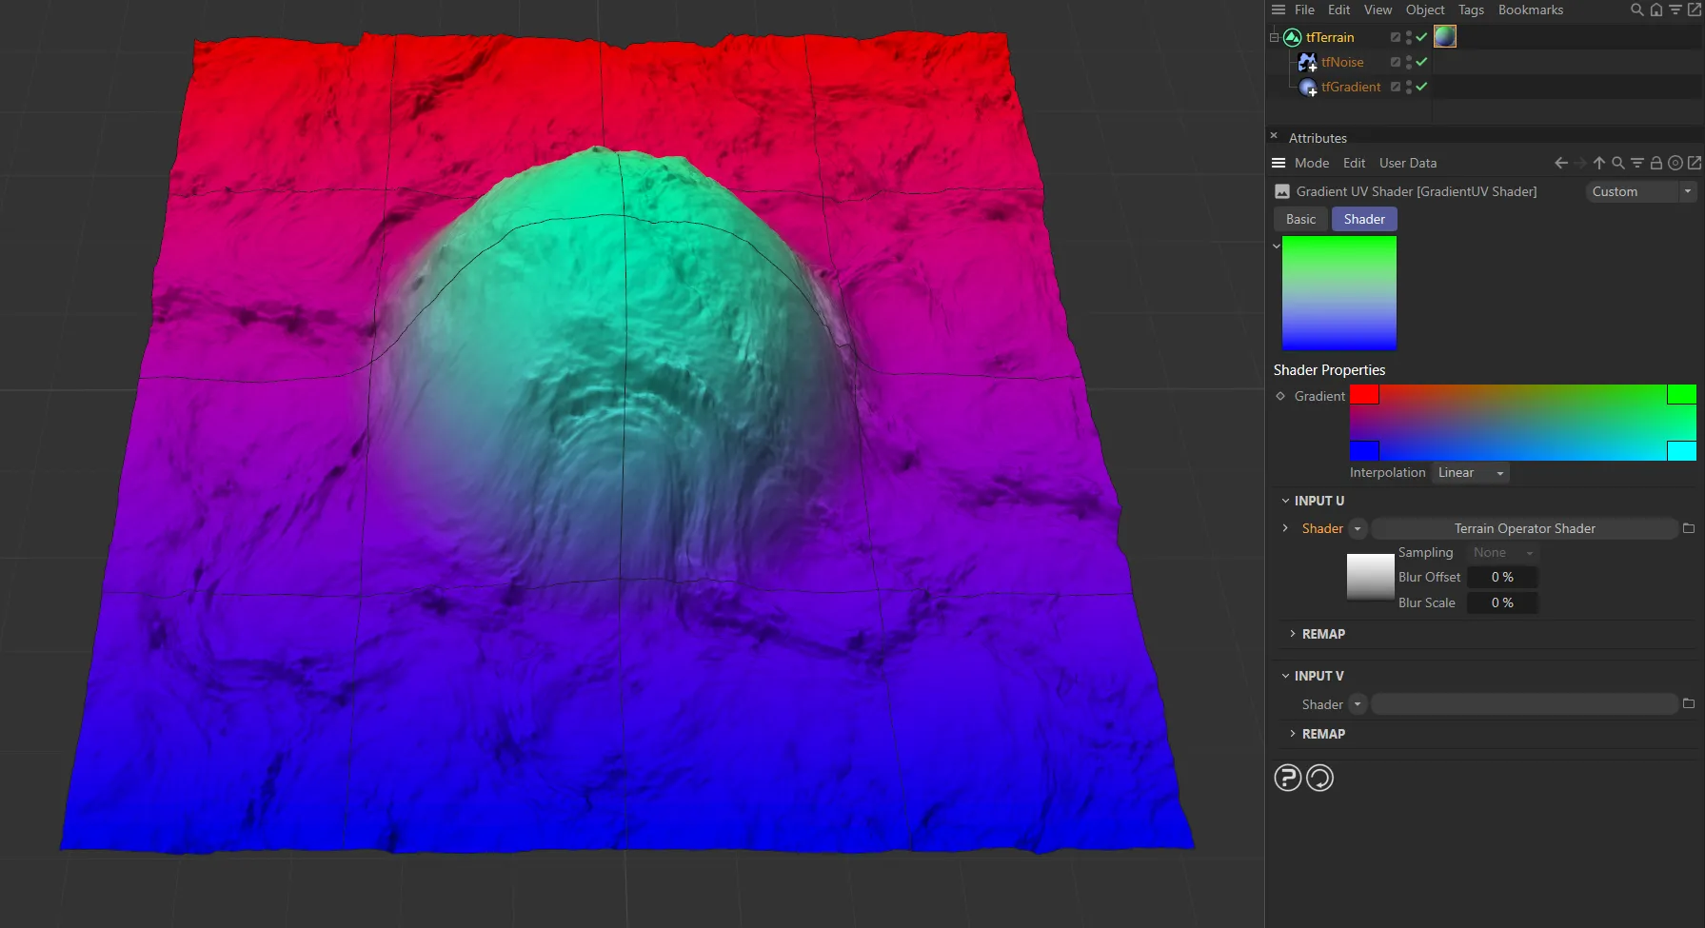Click the tfTerrain object icon
Screen dimensions: 1705x928
[1292, 37]
